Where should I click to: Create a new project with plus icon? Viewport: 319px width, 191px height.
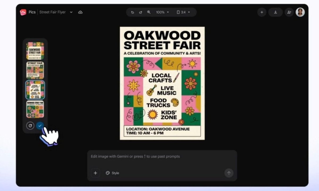pyautogui.click(x=262, y=12)
